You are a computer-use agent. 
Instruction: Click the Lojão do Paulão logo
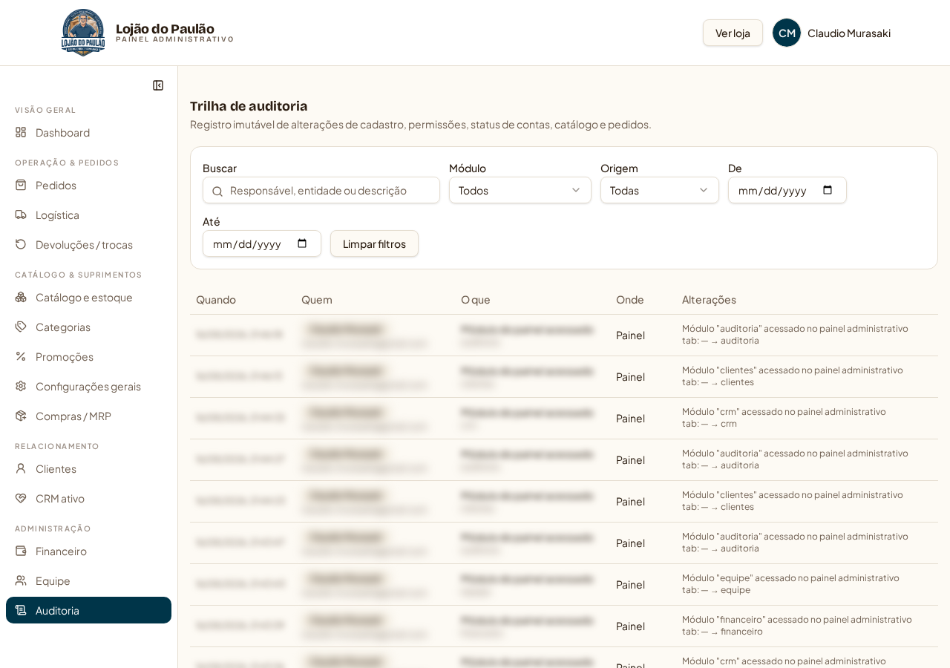point(83,33)
